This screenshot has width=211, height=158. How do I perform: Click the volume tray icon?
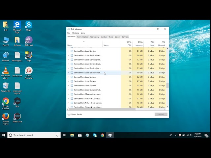(x=191, y=135)
